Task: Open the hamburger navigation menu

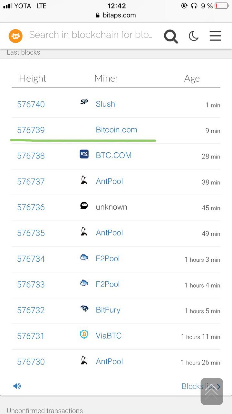Action: tap(215, 36)
